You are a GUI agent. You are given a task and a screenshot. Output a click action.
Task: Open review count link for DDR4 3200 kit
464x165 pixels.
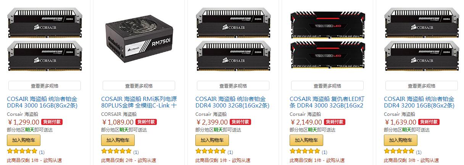[419, 152]
